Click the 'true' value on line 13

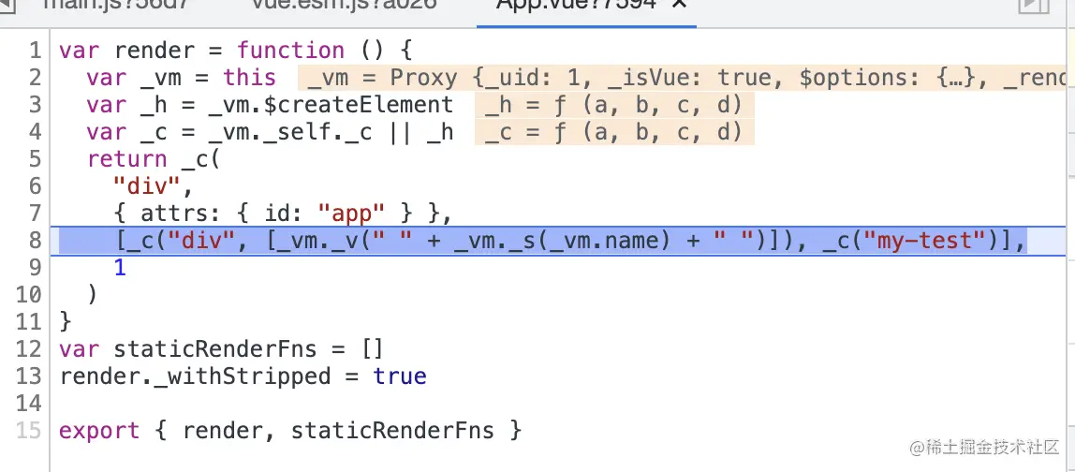click(400, 376)
